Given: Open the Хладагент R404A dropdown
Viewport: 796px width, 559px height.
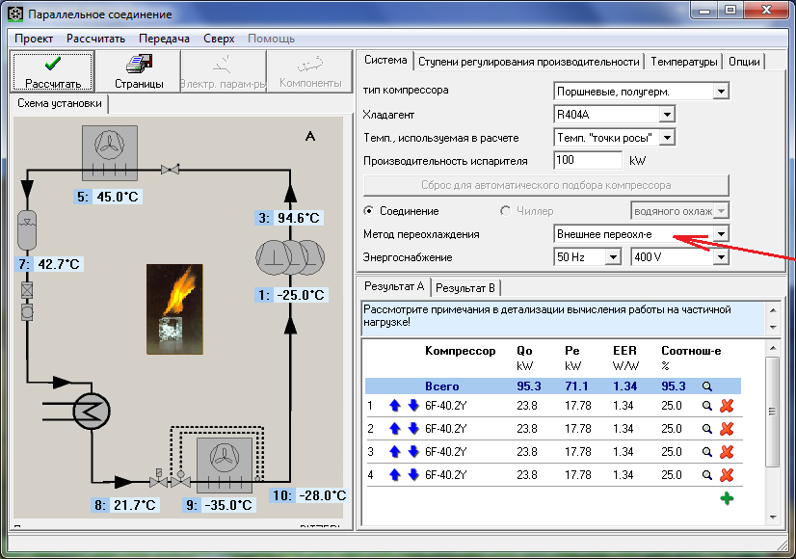Looking at the screenshot, I should click(667, 115).
